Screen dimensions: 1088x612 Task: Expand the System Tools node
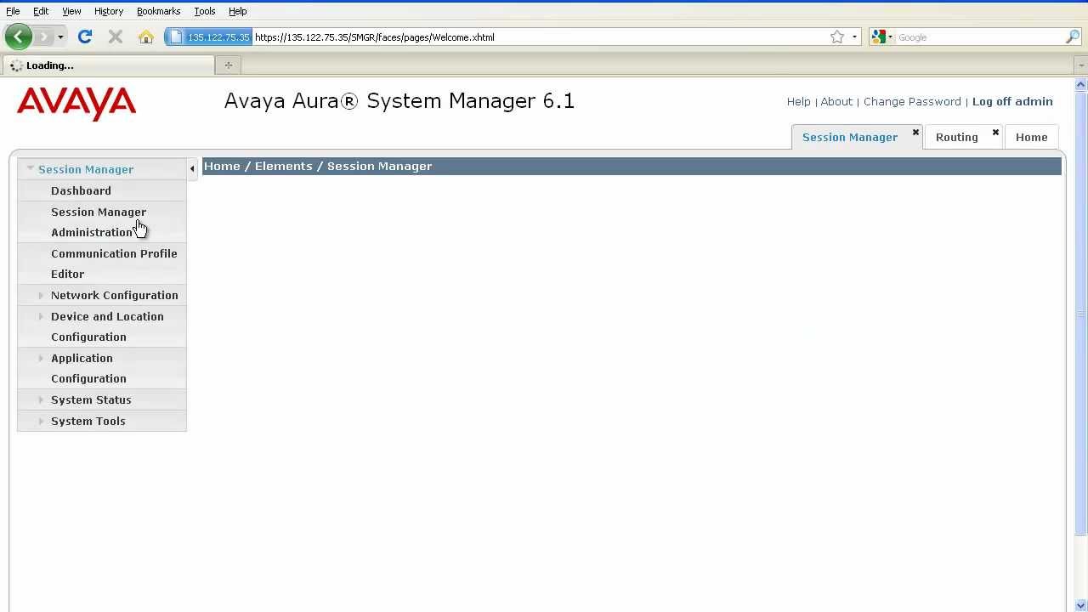pyautogui.click(x=41, y=421)
